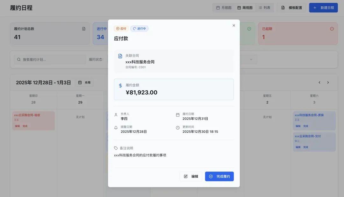
Task: Click the 履约日期 value 2025年12月31日
Action: (x=195, y=119)
